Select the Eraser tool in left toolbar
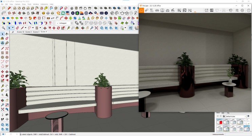 point(7,39)
